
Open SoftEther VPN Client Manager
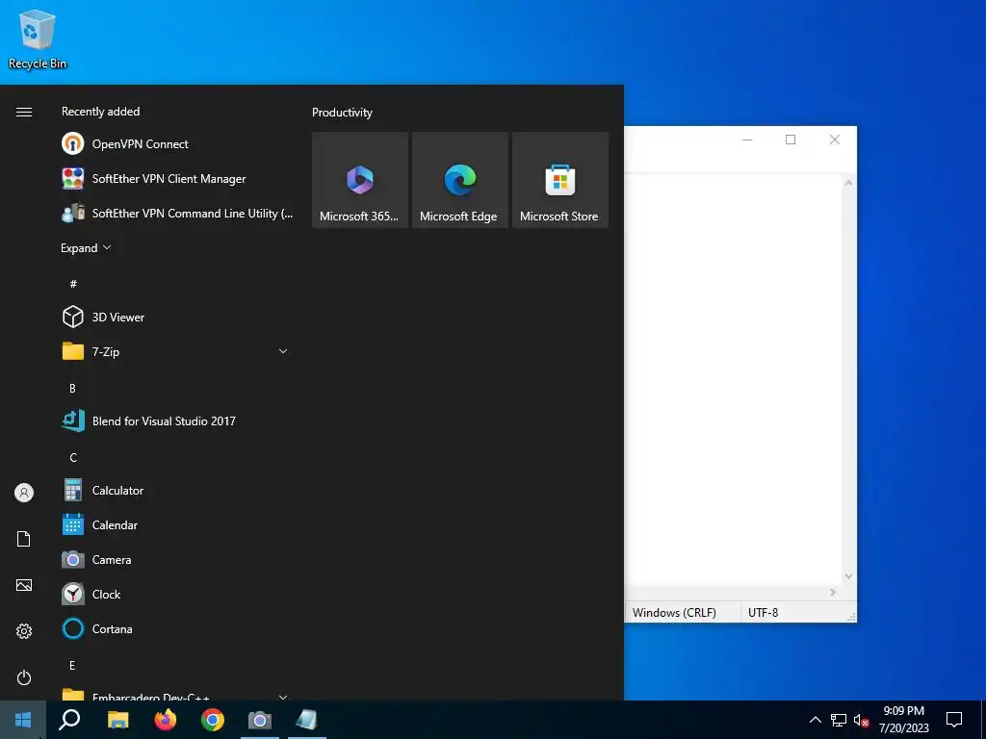click(177, 178)
